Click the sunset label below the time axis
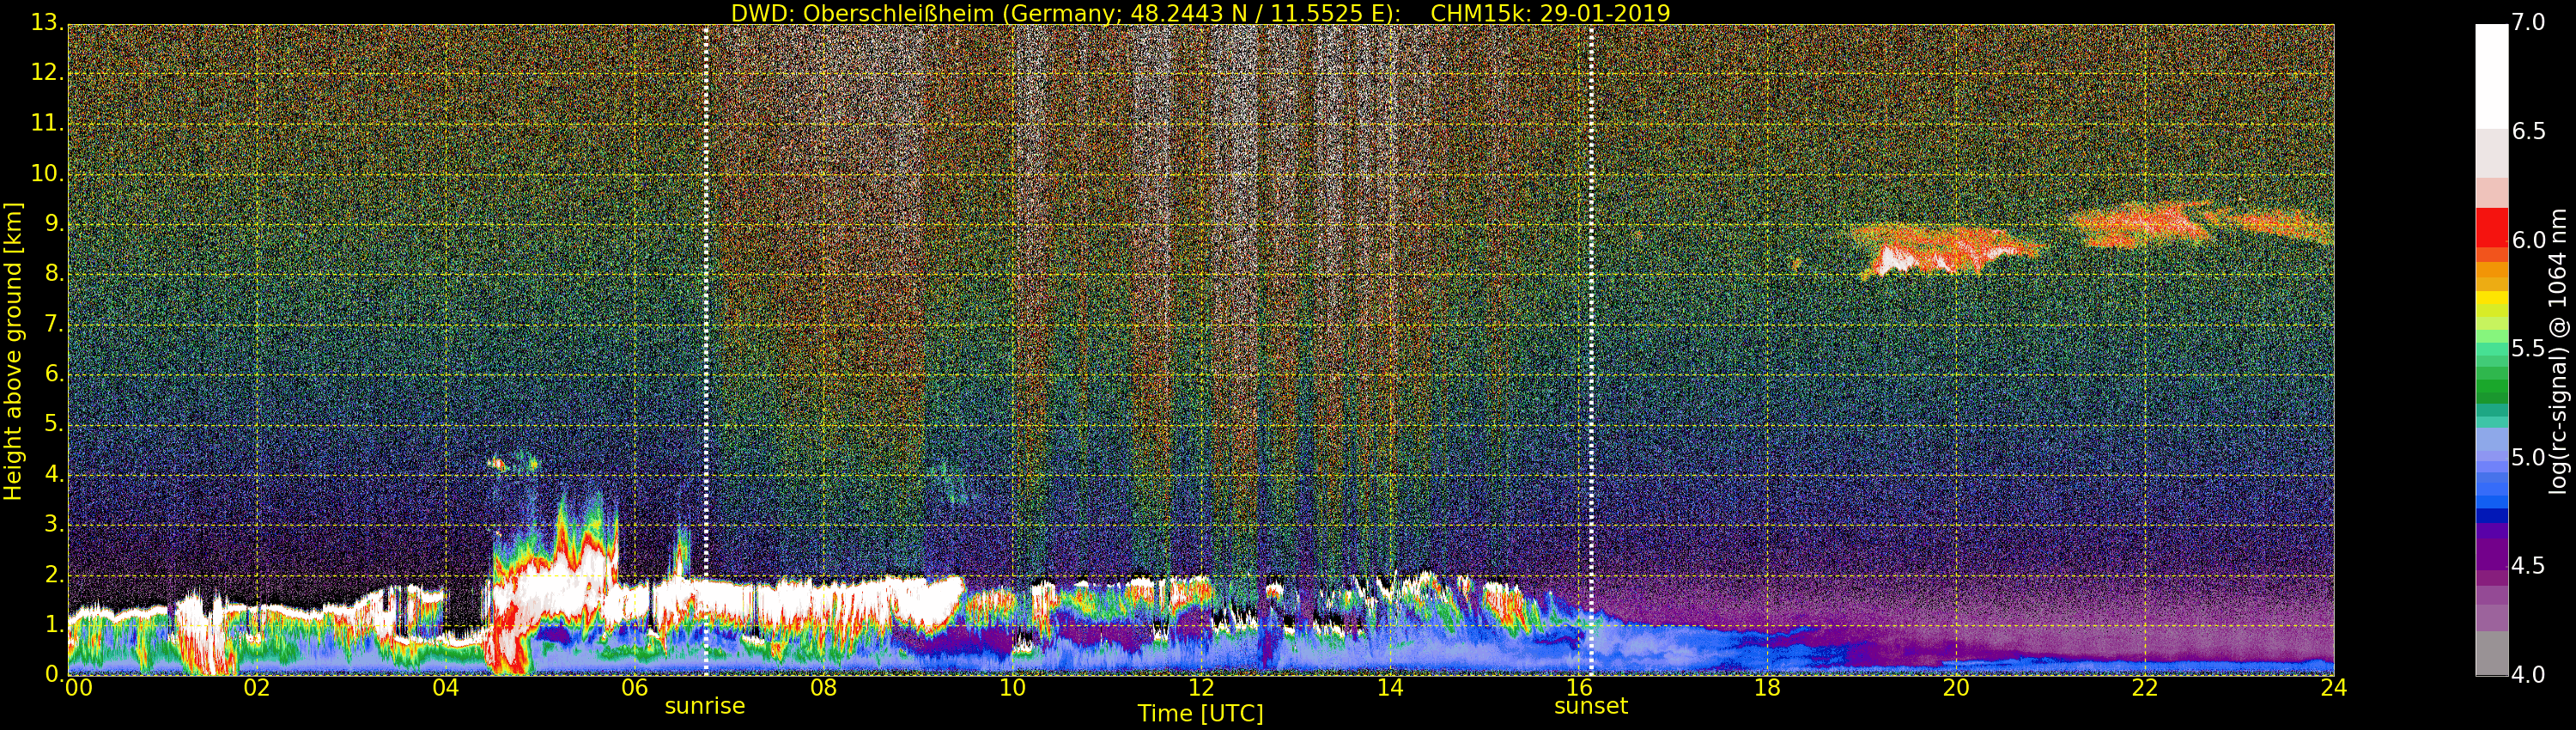2576x730 pixels. click(x=1591, y=706)
